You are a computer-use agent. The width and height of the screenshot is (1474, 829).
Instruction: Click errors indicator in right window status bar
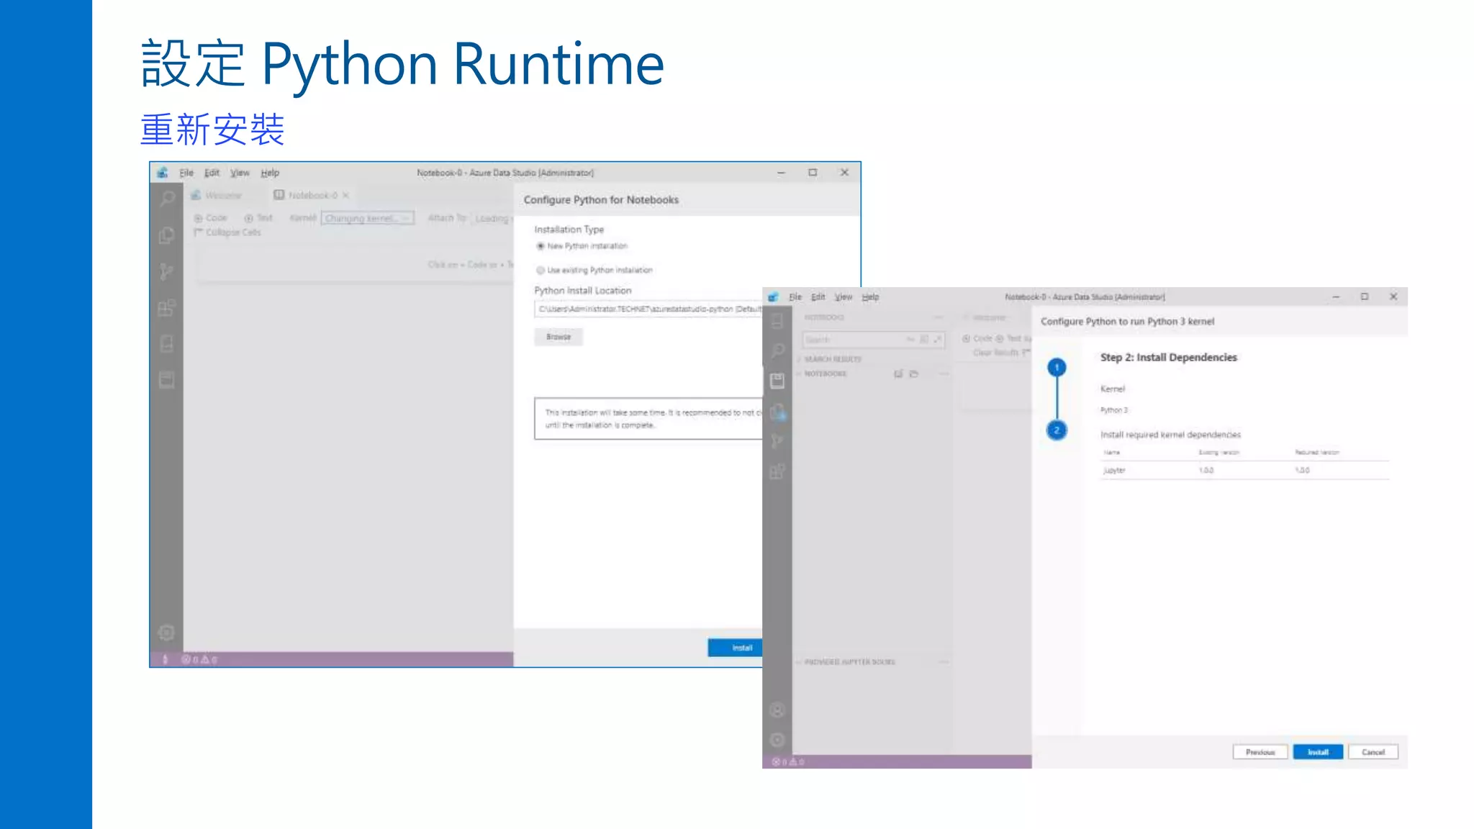[x=780, y=761]
